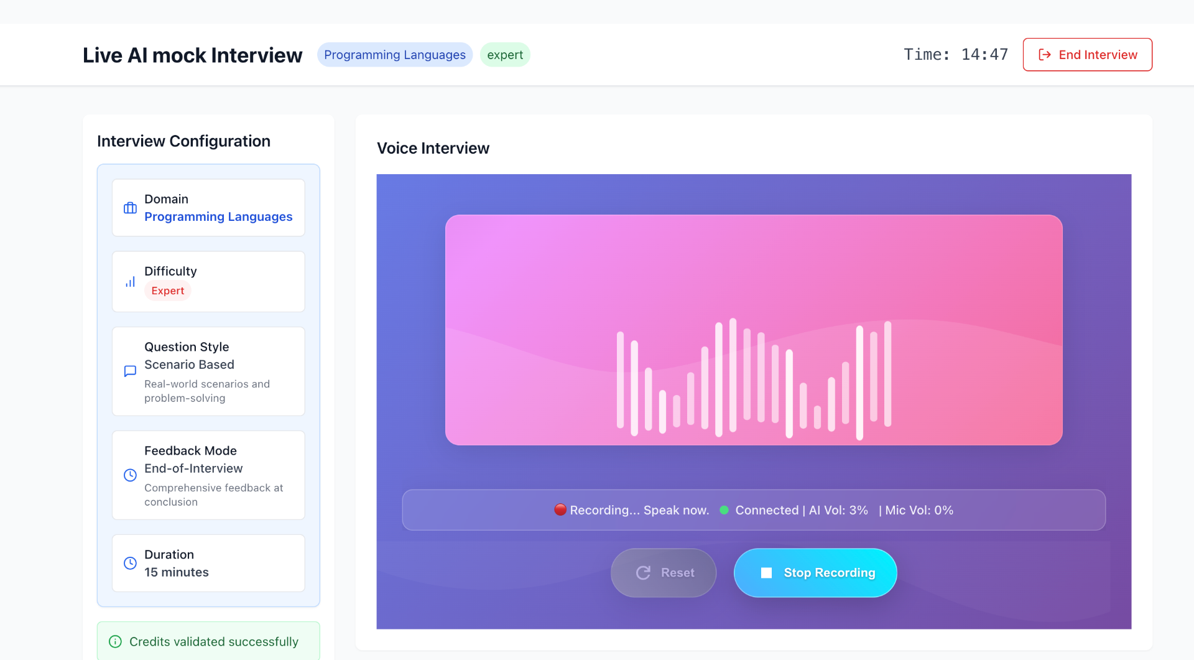1194x660 pixels.
Task: Click End Interview
Action: point(1087,54)
